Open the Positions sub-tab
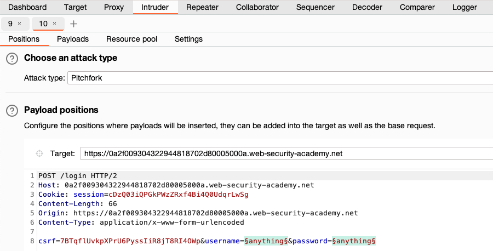The width and height of the screenshot is (493, 251). click(x=24, y=39)
